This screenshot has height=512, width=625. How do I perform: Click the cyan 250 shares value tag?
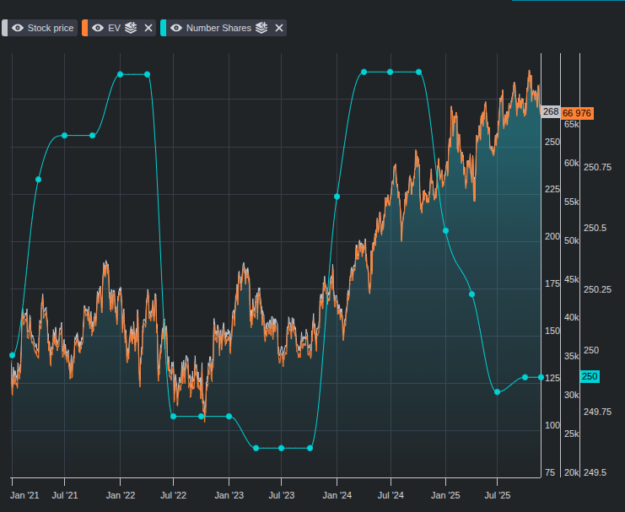tap(590, 377)
